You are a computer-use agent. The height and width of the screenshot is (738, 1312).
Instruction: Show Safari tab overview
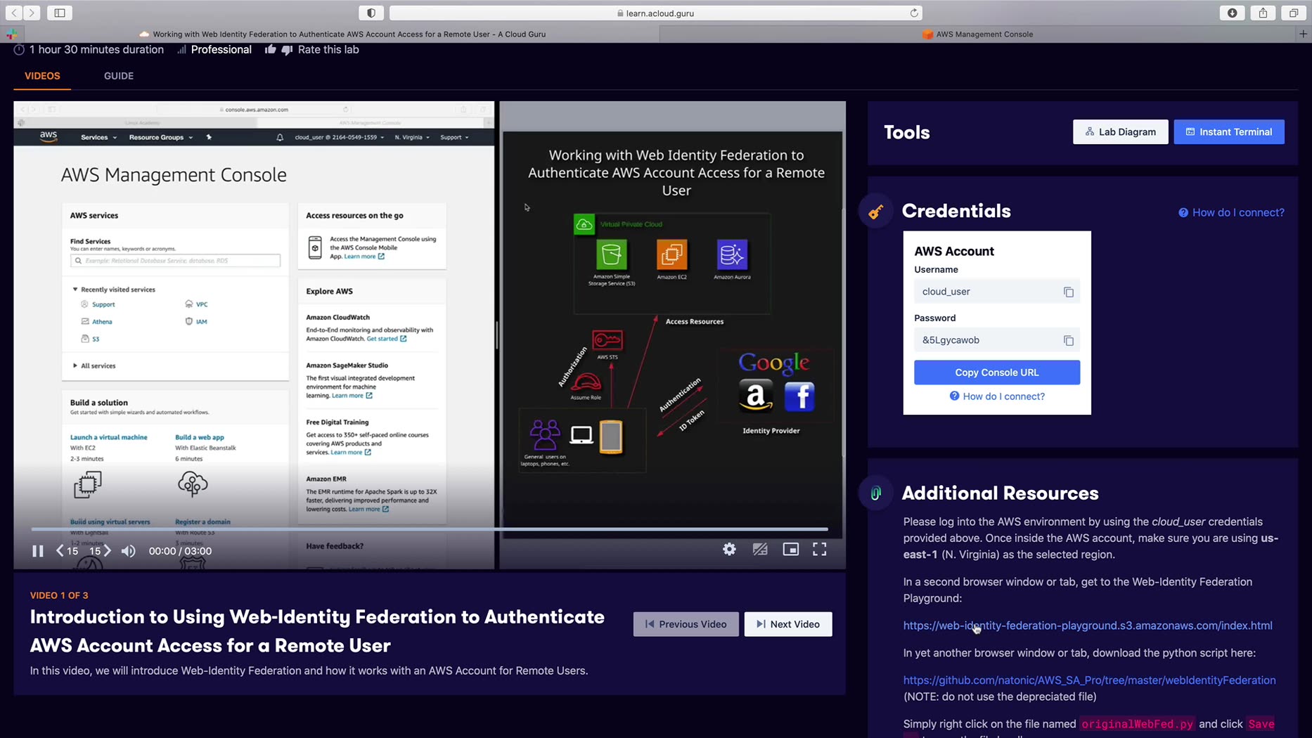1294,13
